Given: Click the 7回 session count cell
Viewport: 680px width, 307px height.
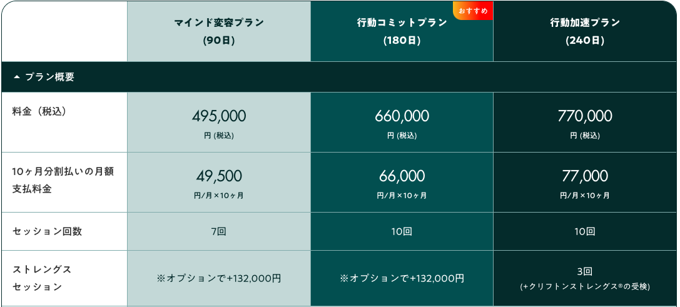Looking at the screenshot, I should [219, 231].
